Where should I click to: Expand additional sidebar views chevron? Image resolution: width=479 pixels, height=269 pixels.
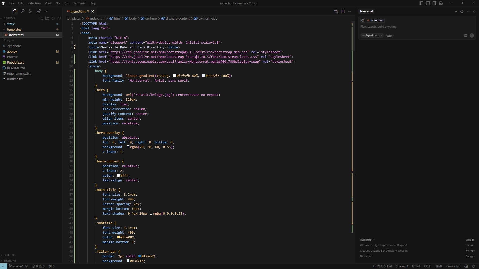coord(47,11)
